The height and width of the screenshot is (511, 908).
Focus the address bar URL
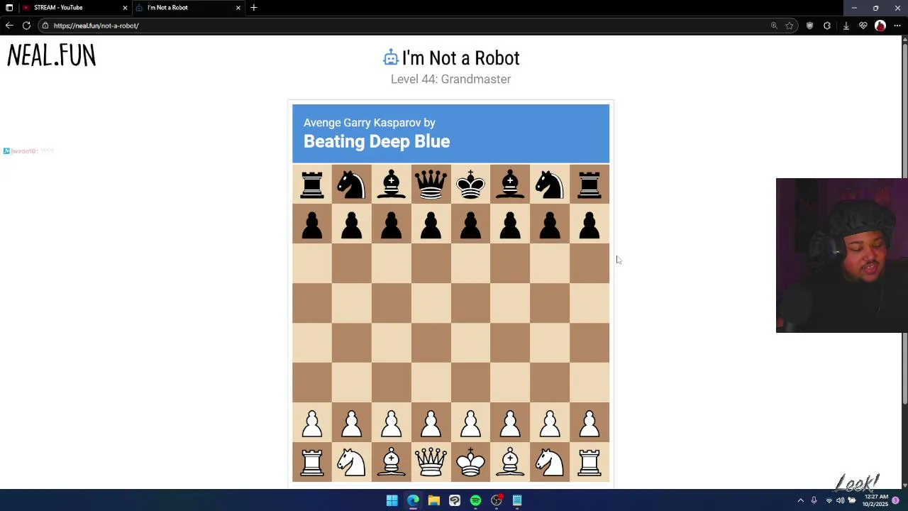coord(96,26)
